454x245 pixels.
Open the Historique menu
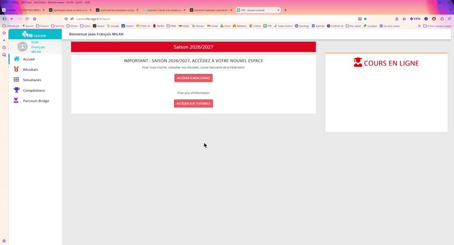click(x=39, y=2)
